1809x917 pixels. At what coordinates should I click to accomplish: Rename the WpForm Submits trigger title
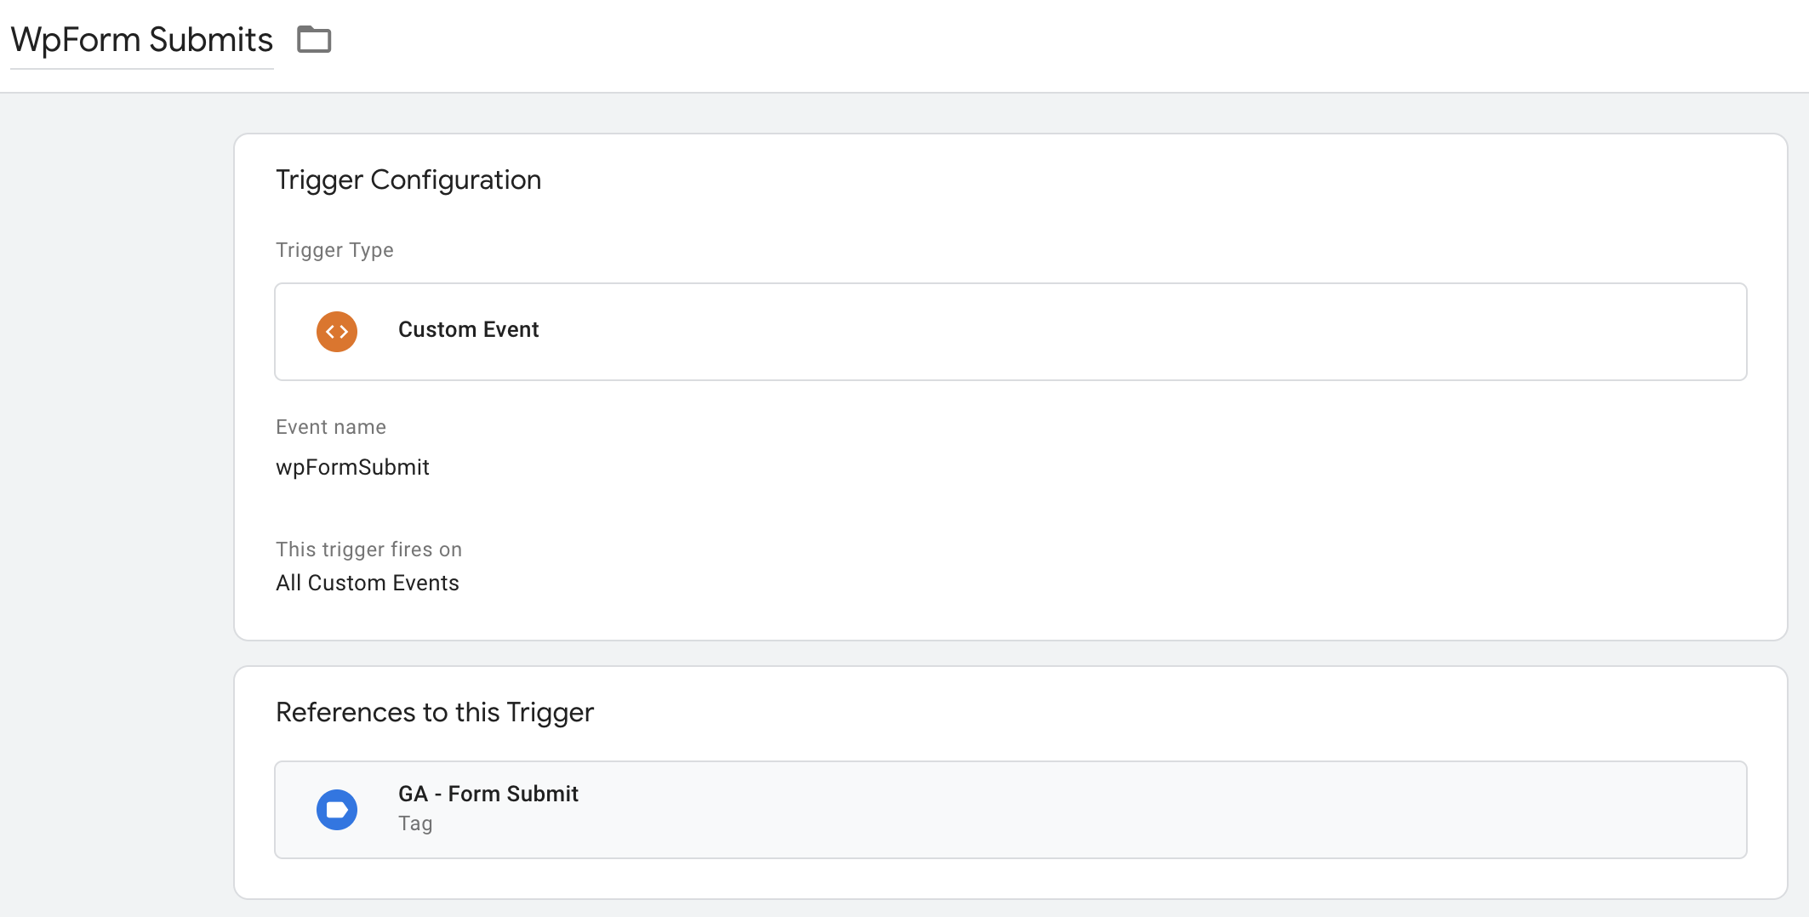tap(141, 40)
